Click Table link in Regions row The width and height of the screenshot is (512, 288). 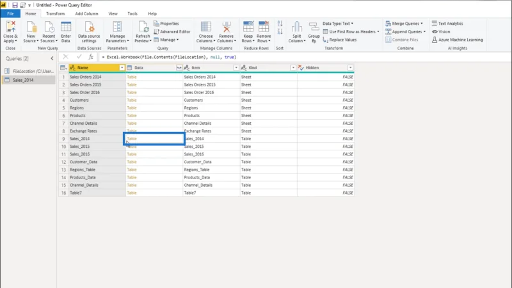pyautogui.click(x=132, y=108)
